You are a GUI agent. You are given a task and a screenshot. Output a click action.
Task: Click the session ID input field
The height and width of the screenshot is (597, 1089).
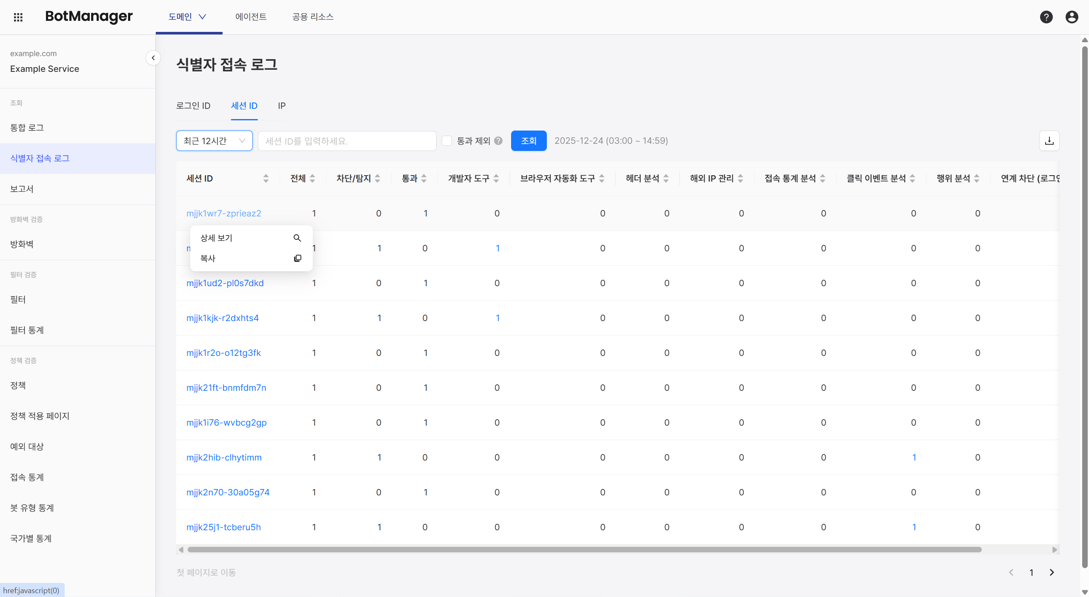pyautogui.click(x=347, y=141)
